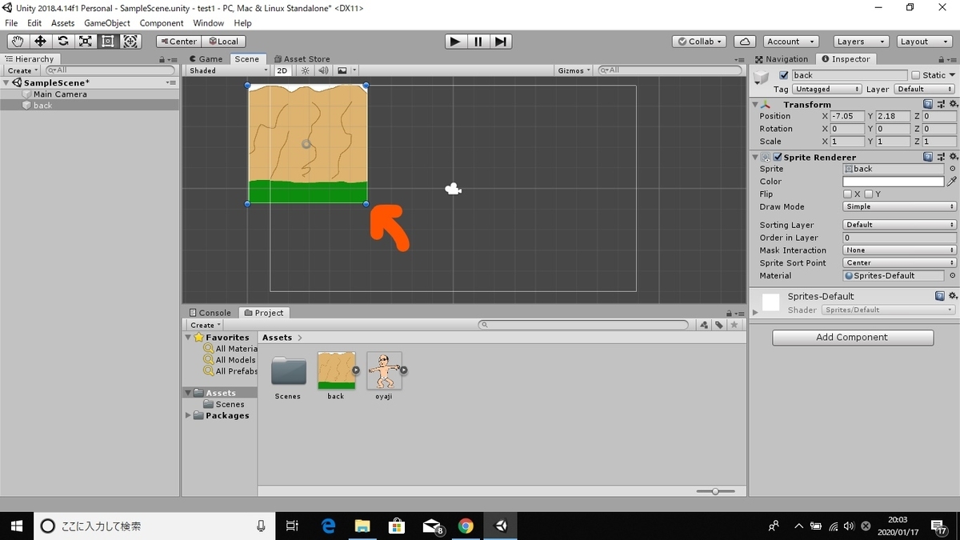Open Sorting Layer dropdown
Image resolution: width=960 pixels, height=540 pixels.
(x=900, y=225)
